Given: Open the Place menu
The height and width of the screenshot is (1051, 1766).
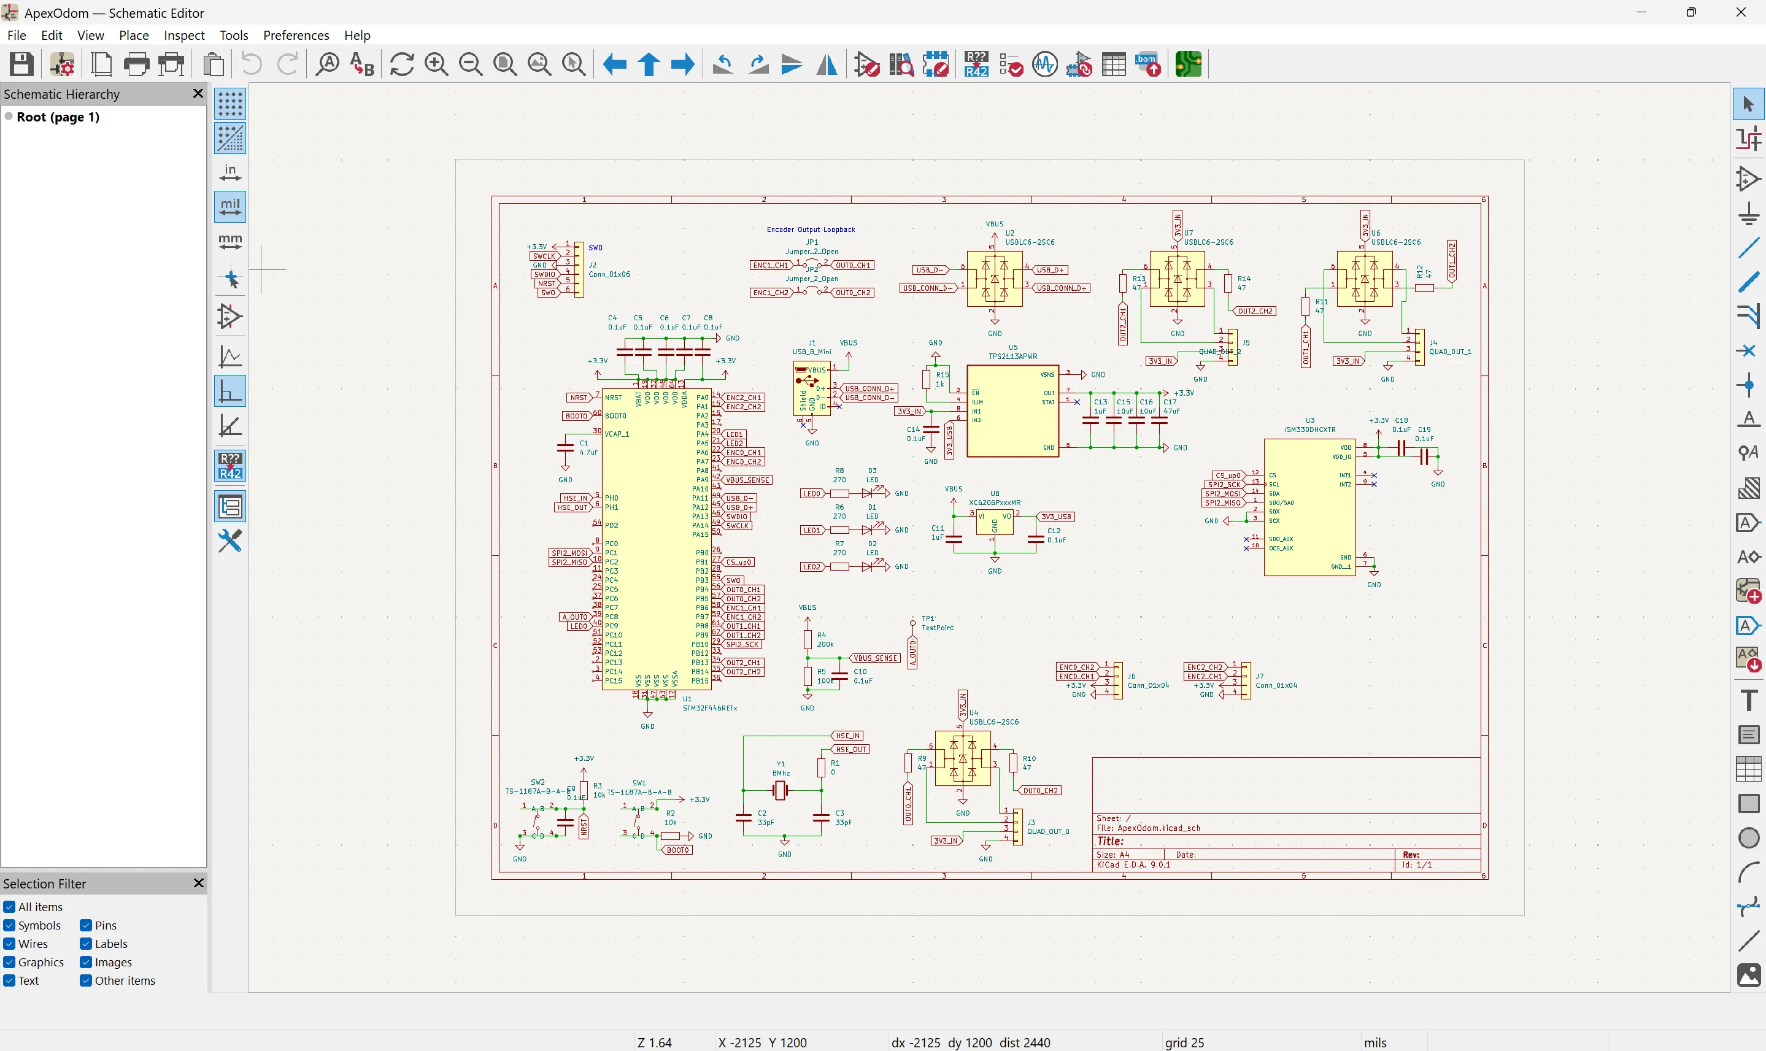Looking at the screenshot, I should (x=134, y=36).
